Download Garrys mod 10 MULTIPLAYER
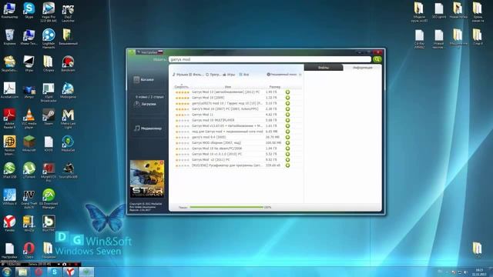The height and width of the screenshot is (277, 493). click(x=287, y=120)
